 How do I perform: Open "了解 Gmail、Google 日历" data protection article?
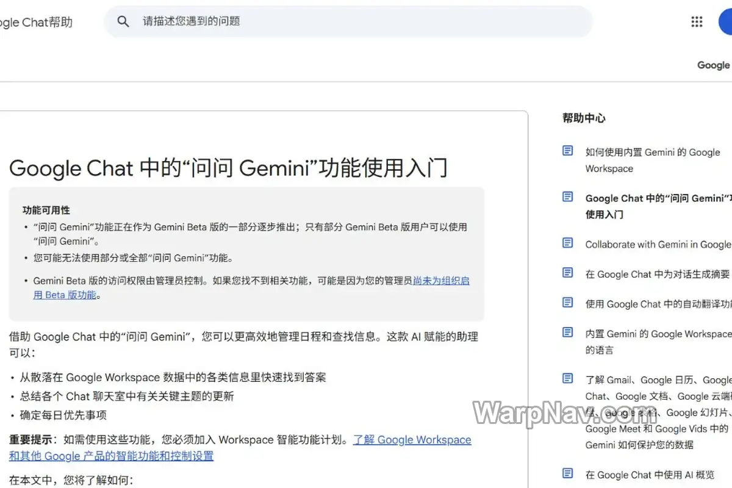tap(658, 412)
